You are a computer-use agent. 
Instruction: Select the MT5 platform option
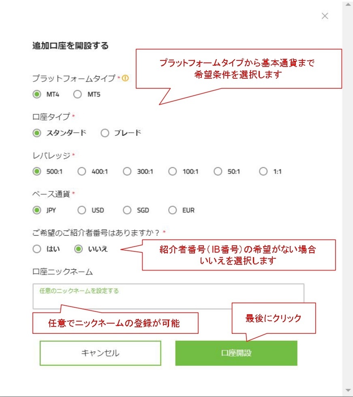(x=77, y=94)
